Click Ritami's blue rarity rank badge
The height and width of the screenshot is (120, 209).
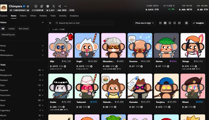coord(199,102)
